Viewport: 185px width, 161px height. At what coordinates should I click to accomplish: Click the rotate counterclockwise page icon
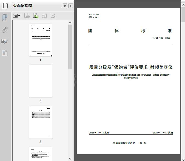[x=44, y=16]
